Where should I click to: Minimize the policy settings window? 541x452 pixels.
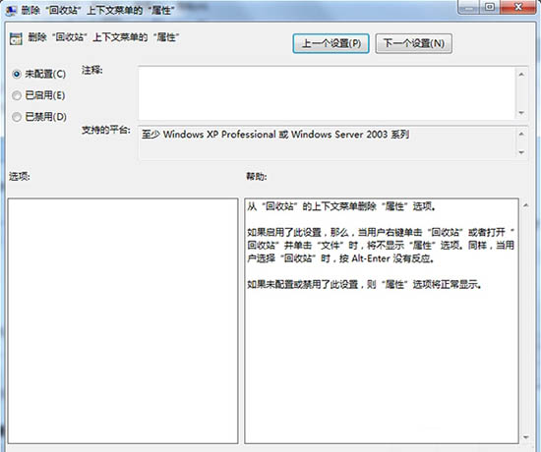pos(469,7)
